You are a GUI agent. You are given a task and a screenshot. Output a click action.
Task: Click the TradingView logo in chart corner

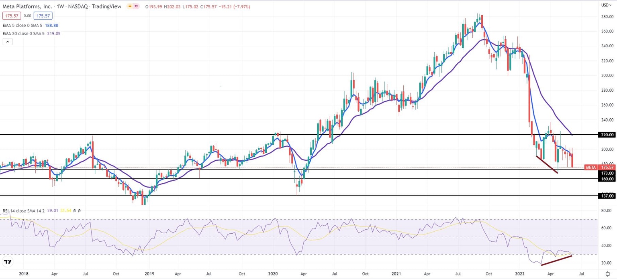point(7,262)
